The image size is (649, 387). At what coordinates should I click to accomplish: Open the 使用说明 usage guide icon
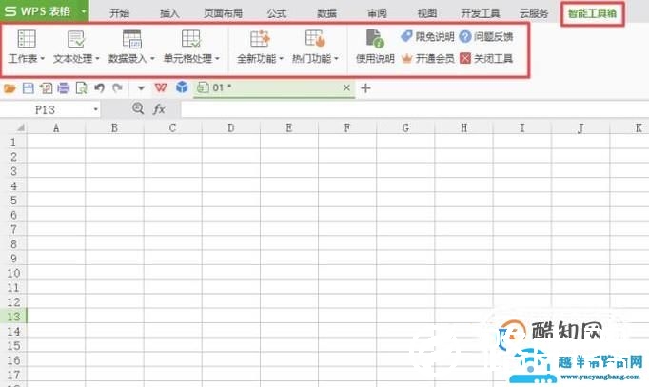pyautogui.click(x=375, y=38)
